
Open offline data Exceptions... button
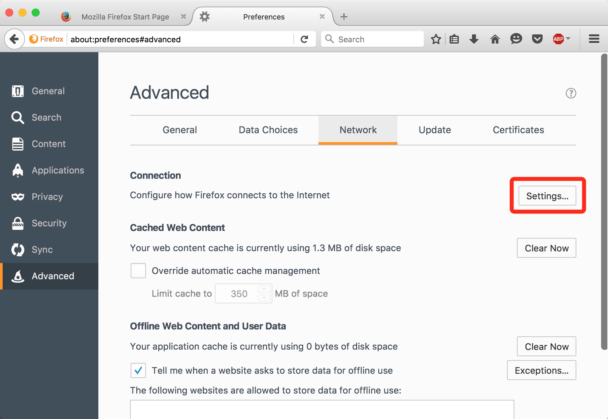[x=542, y=370]
